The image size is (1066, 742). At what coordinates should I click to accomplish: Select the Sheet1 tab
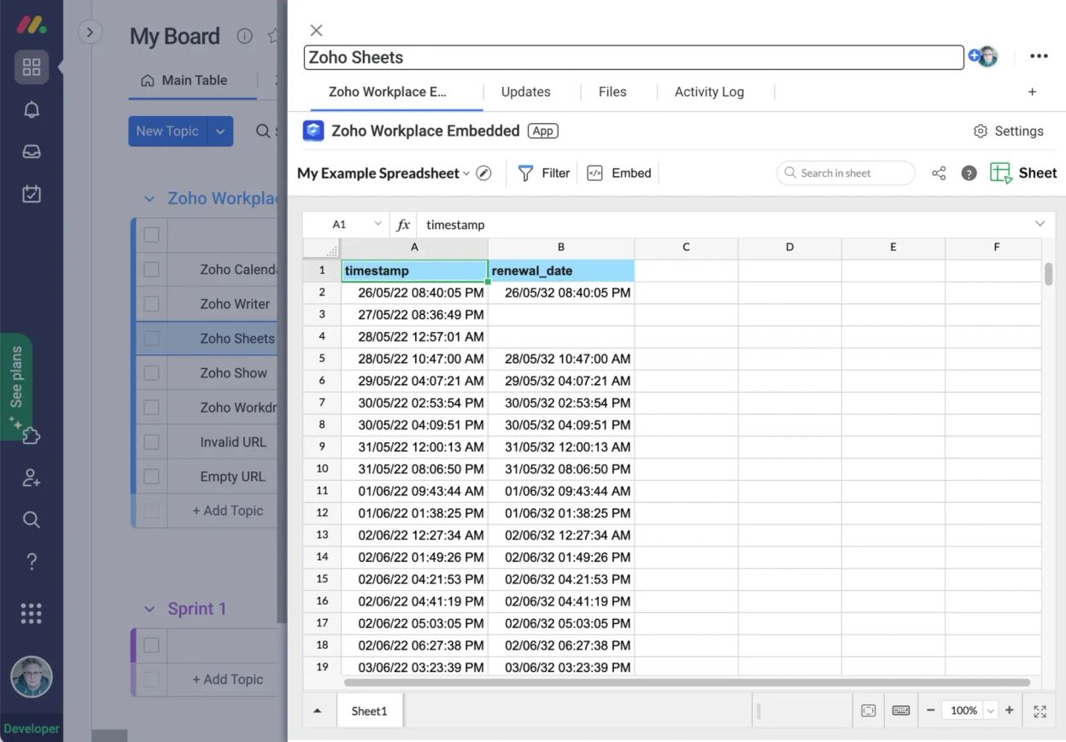pos(369,710)
